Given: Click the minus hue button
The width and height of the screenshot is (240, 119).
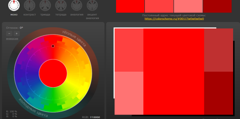Looking at the screenshot, I should tap(9, 34).
